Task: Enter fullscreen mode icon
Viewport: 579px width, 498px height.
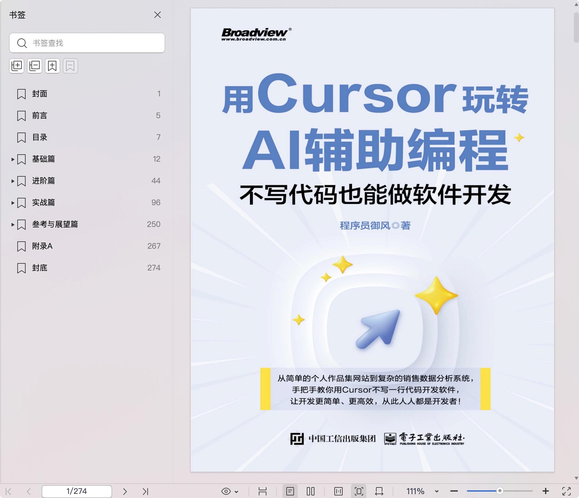Action: pyautogui.click(x=567, y=491)
